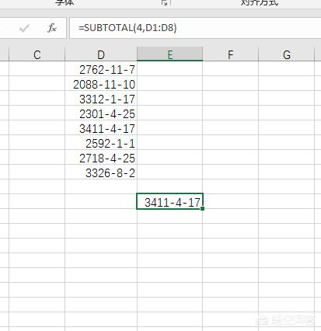Viewport: 321px width, 331px height.
Task: Select the cell with 2088-11-10
Action: point(101,84)
